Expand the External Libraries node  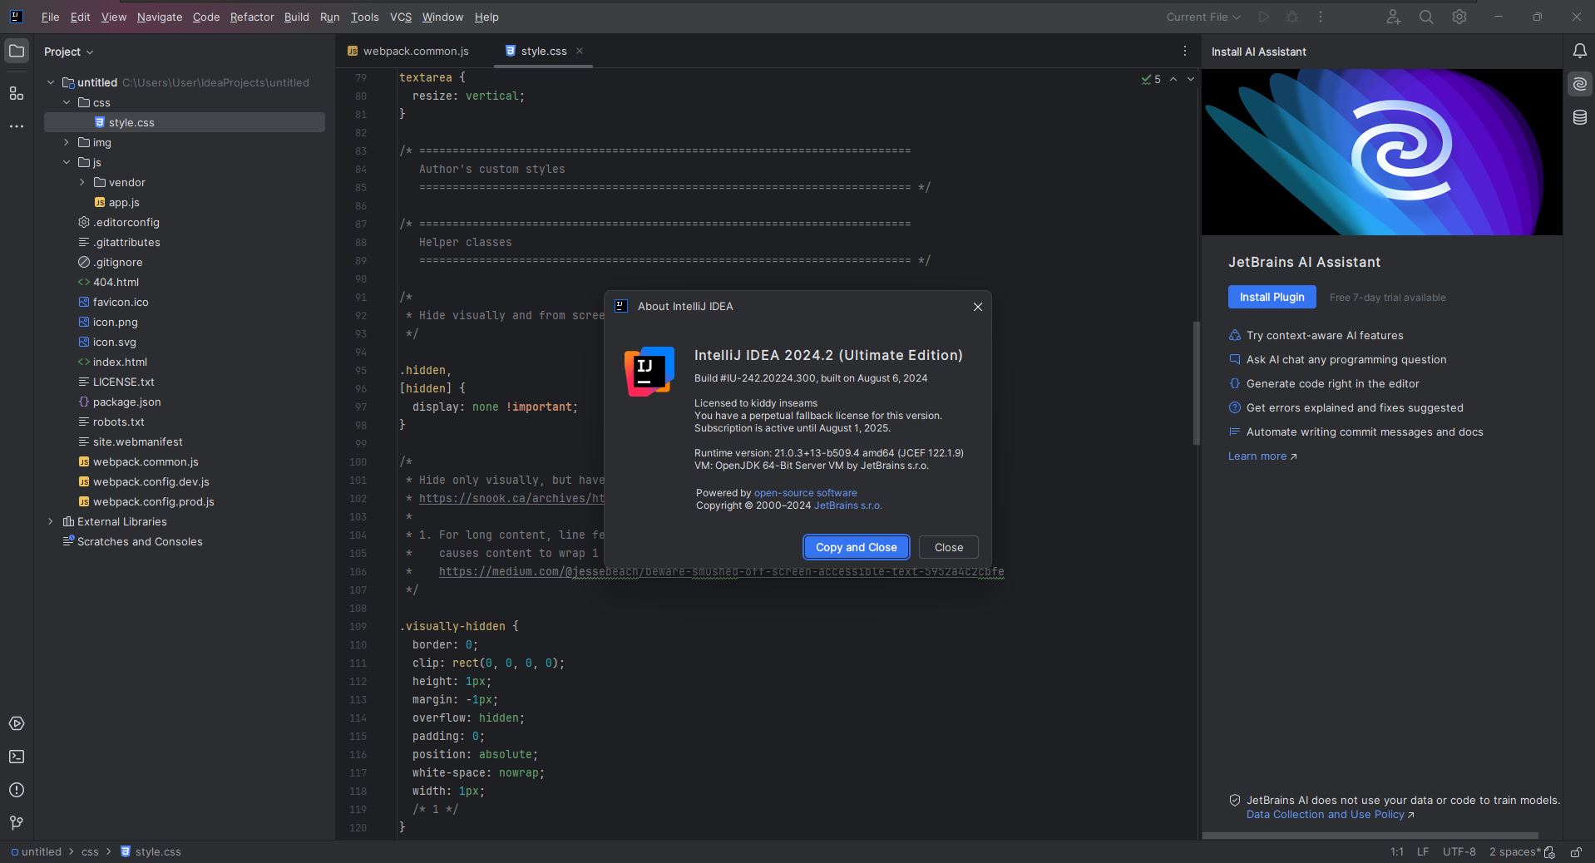(x=51, y=521)
